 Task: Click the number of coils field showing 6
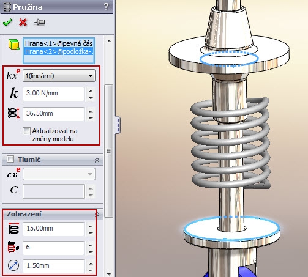click(53, 248)
